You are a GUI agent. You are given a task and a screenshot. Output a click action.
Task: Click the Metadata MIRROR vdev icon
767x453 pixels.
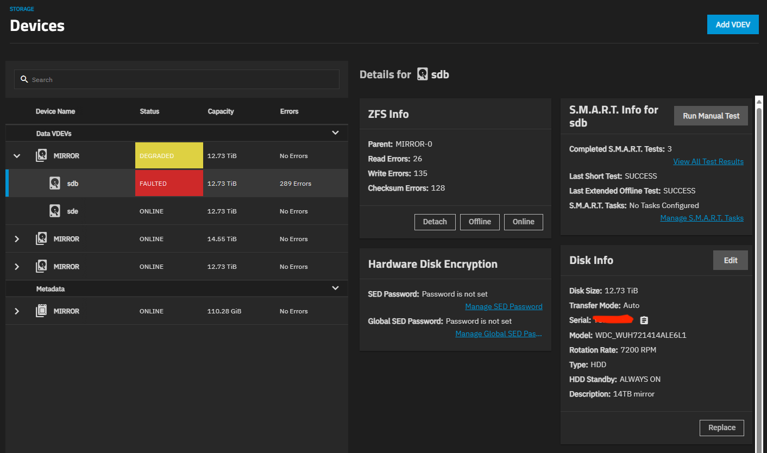coord(41,311)
